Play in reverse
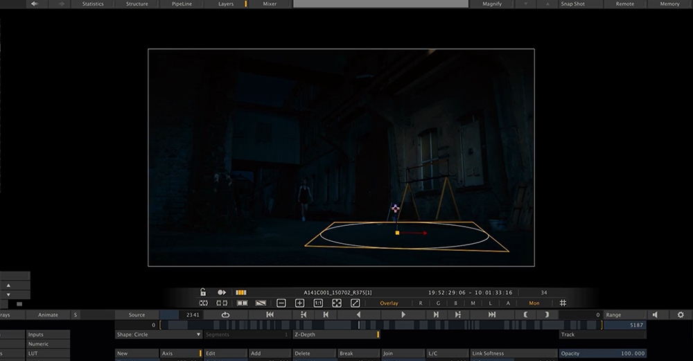 (x=358, y=315)
